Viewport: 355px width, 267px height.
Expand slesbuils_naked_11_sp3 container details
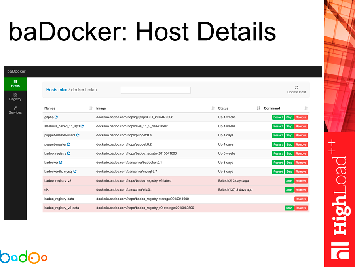pyautogui.click(x=83, y=126)
